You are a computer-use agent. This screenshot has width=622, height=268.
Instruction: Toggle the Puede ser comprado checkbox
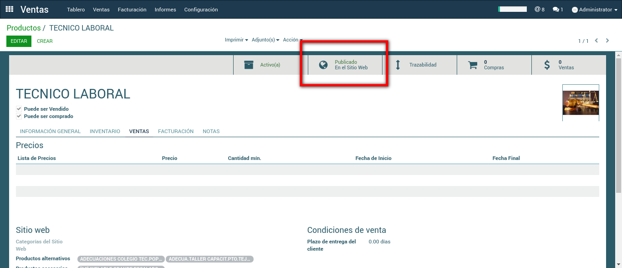coord(19,116)
